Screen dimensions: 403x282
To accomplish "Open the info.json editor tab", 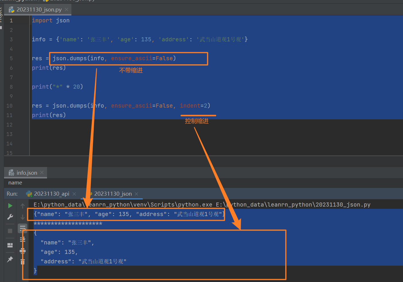I will click(x=27, y=173).
